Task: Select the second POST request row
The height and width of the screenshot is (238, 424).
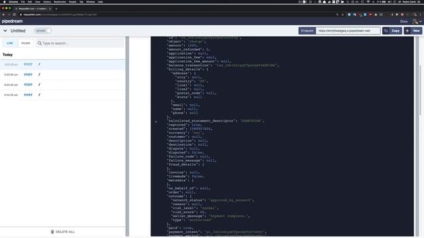Action: [62, 75]
